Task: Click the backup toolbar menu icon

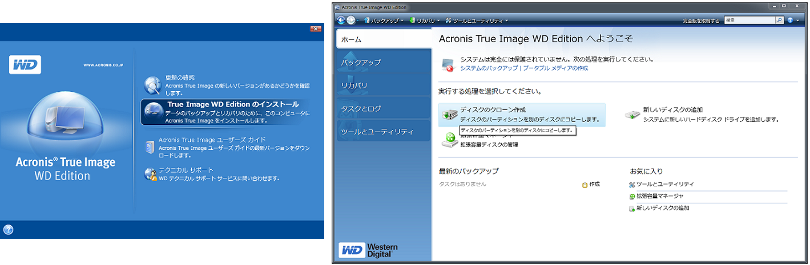Action: click(367, 21)
